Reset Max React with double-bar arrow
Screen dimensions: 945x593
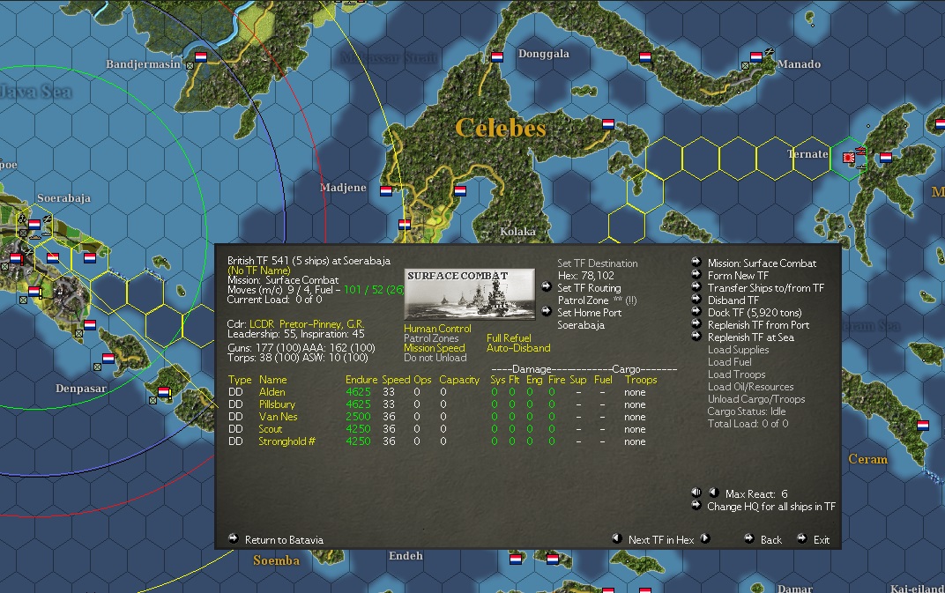tap(696, 493)
